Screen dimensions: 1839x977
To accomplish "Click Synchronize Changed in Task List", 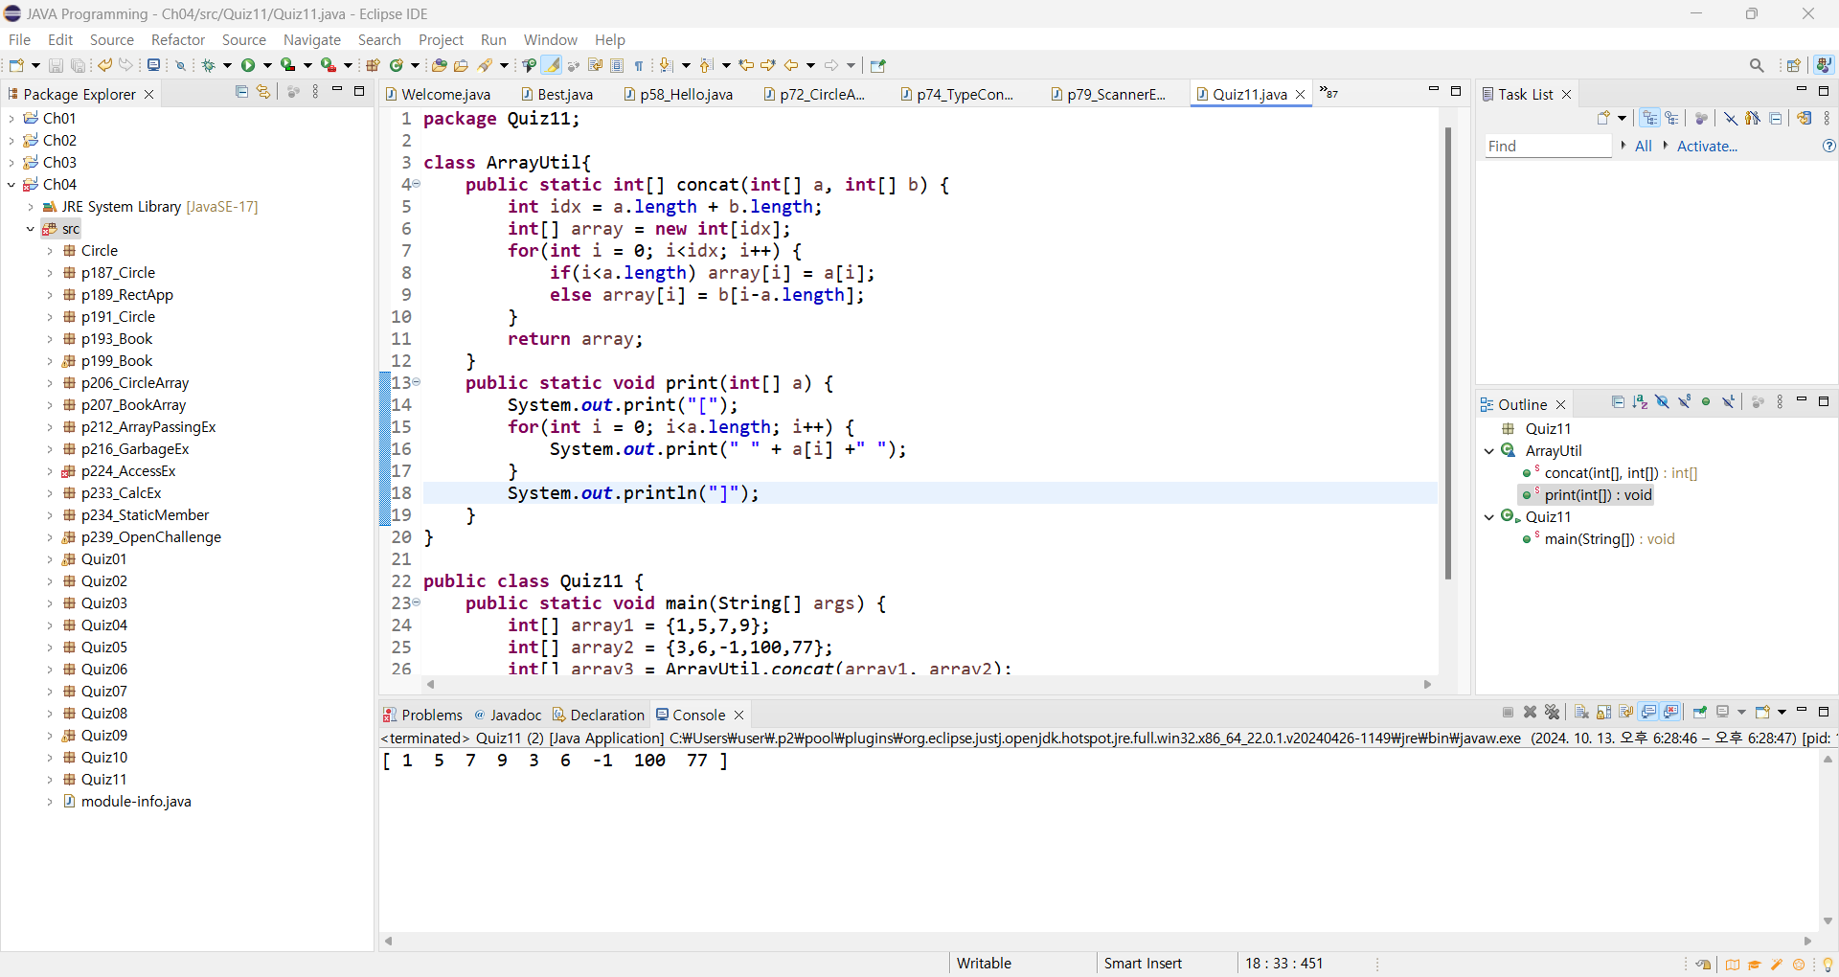I will click(x=1805, y=118).
